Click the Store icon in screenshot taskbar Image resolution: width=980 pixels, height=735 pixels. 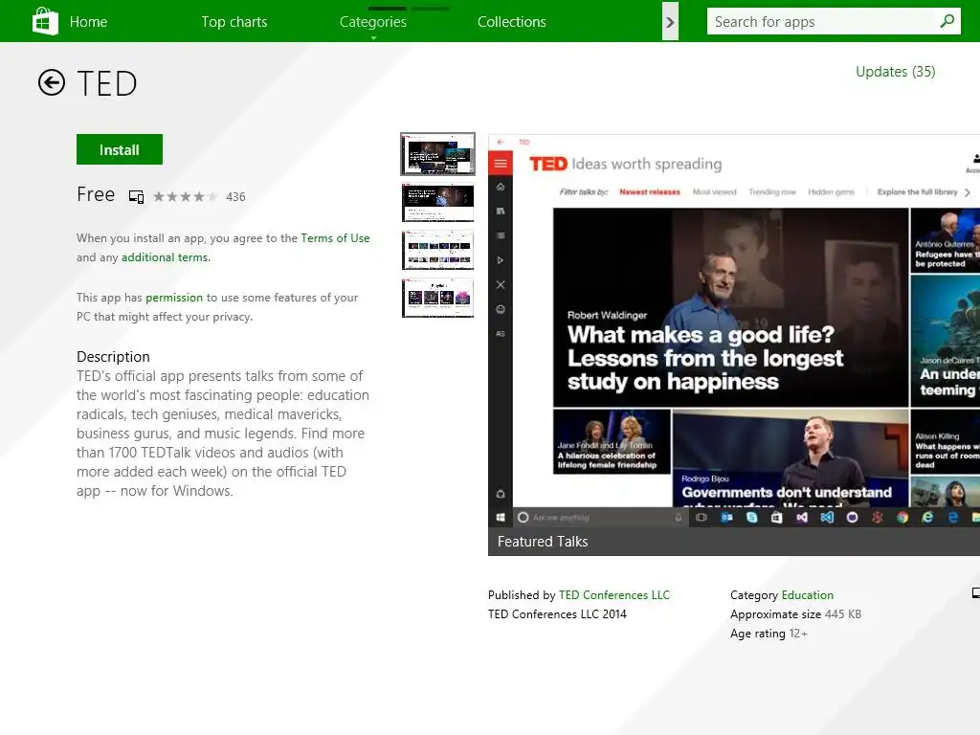pyautogui.click(x=776, y=518)
